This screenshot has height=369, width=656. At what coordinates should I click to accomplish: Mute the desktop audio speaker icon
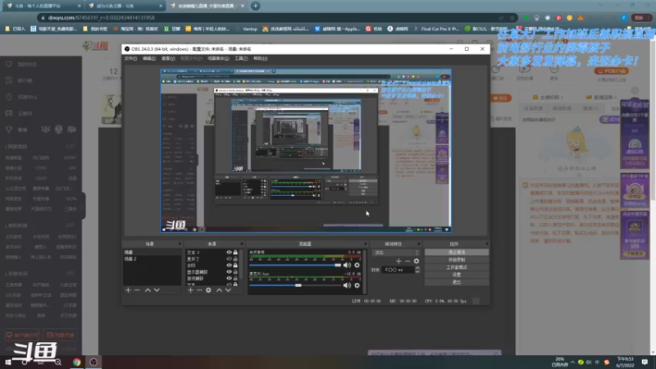point(347,265)
